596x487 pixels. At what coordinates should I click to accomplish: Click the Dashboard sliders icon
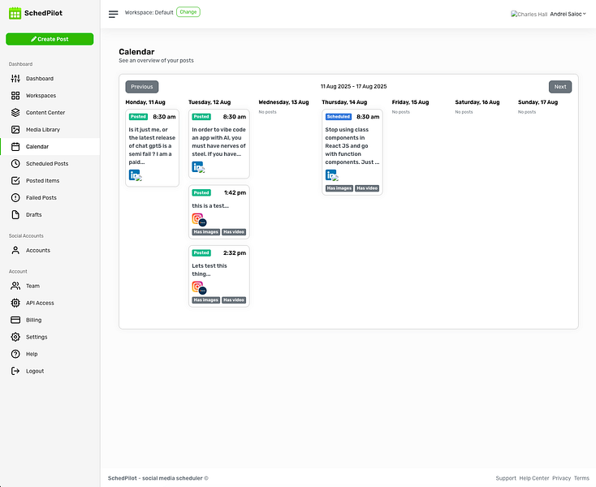pos(15,79)
